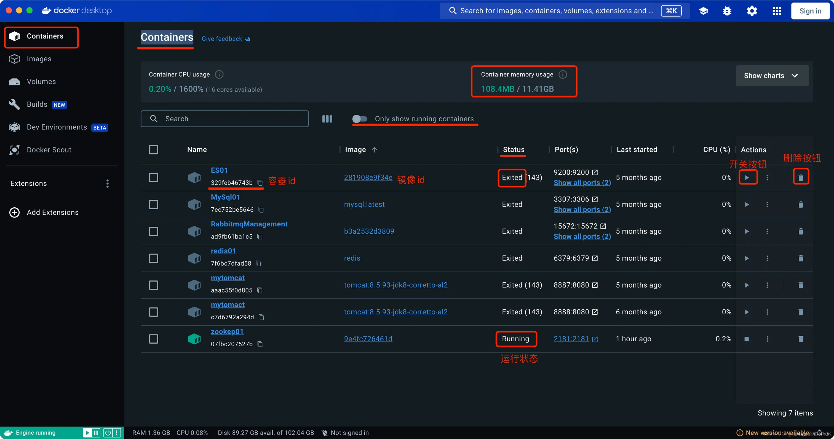Go to Images in sidebar

(39, 59)
